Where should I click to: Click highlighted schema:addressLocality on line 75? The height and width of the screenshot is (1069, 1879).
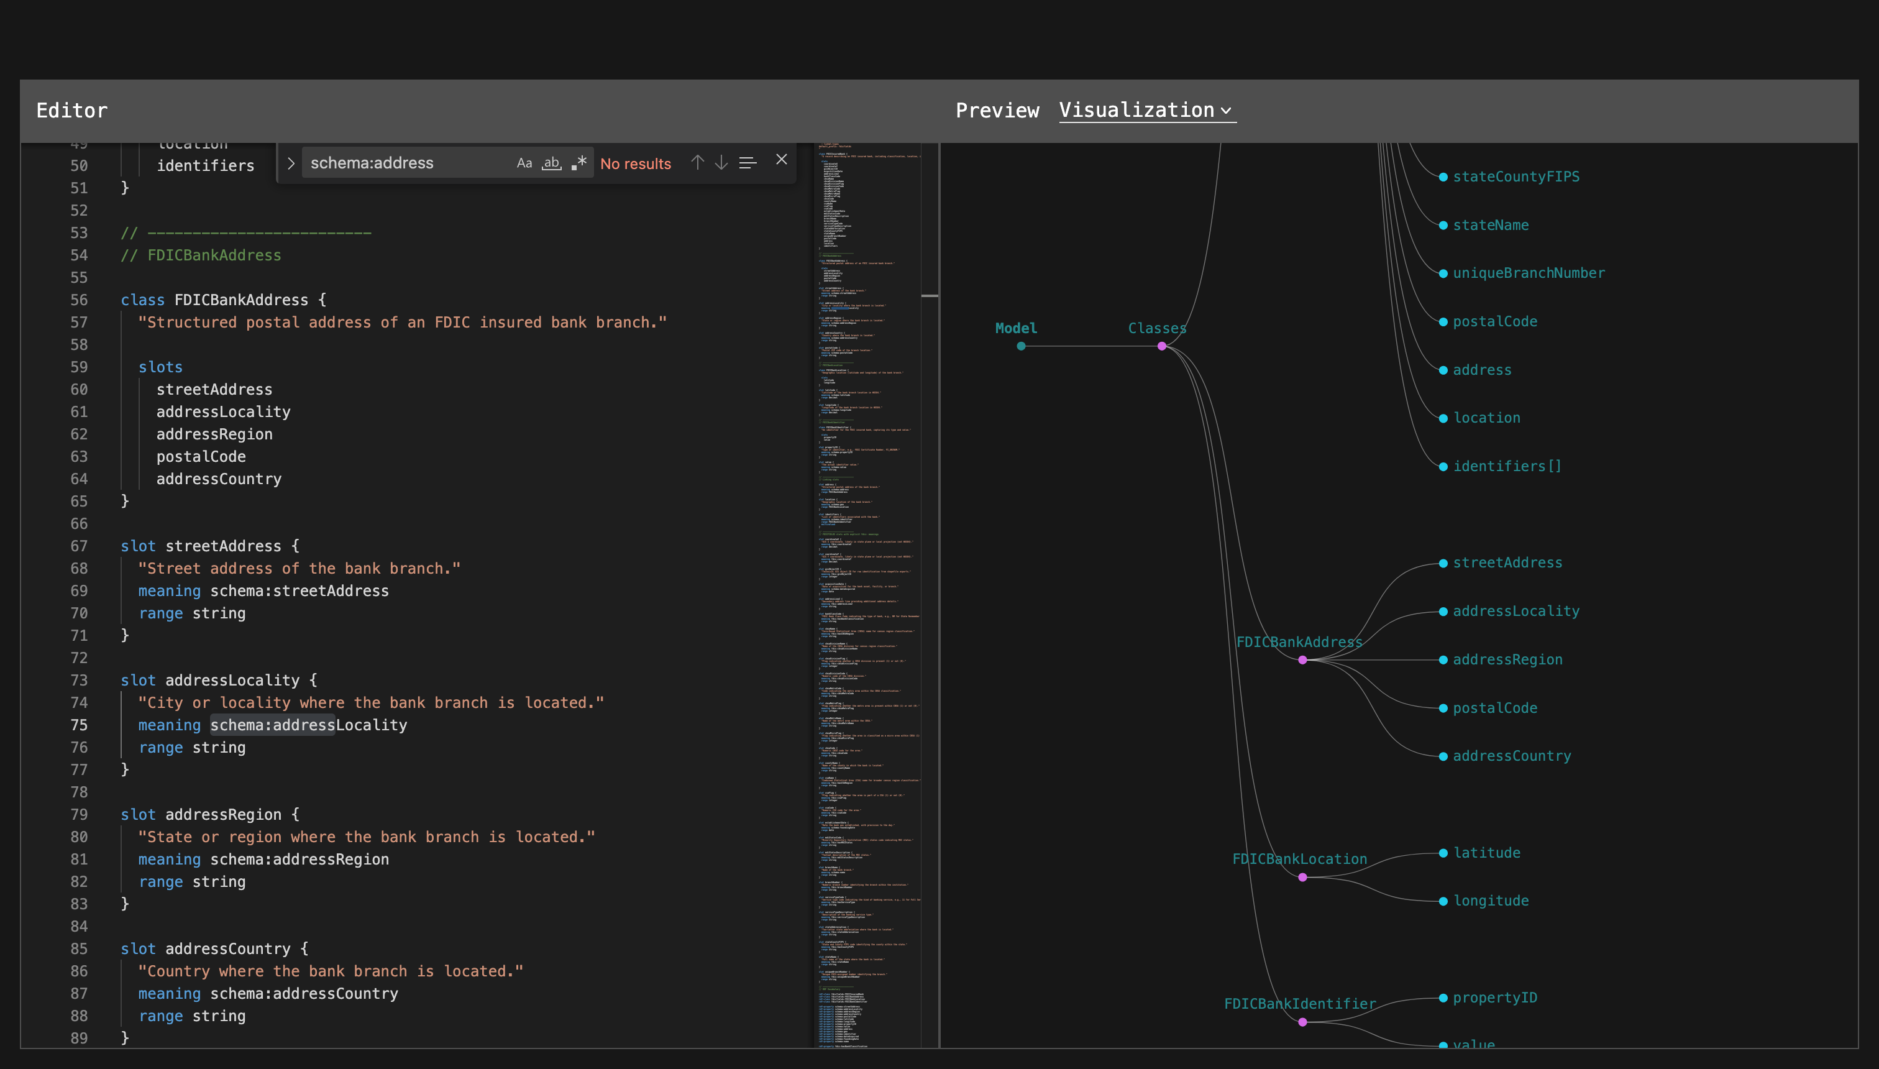[309, 725]
